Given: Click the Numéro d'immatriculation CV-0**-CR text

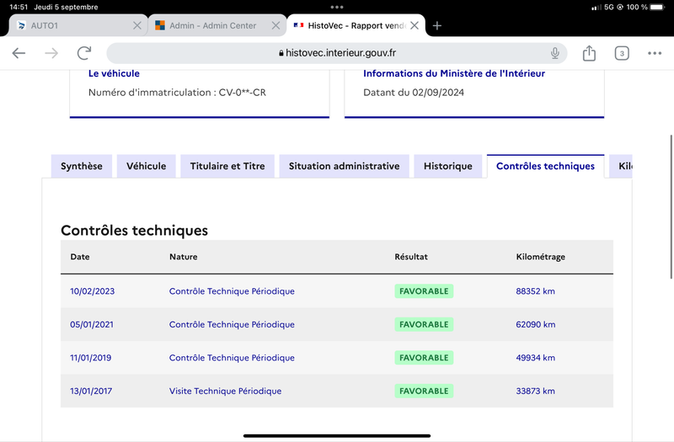Looking at the screenshot, I should [x=177, y=93].
